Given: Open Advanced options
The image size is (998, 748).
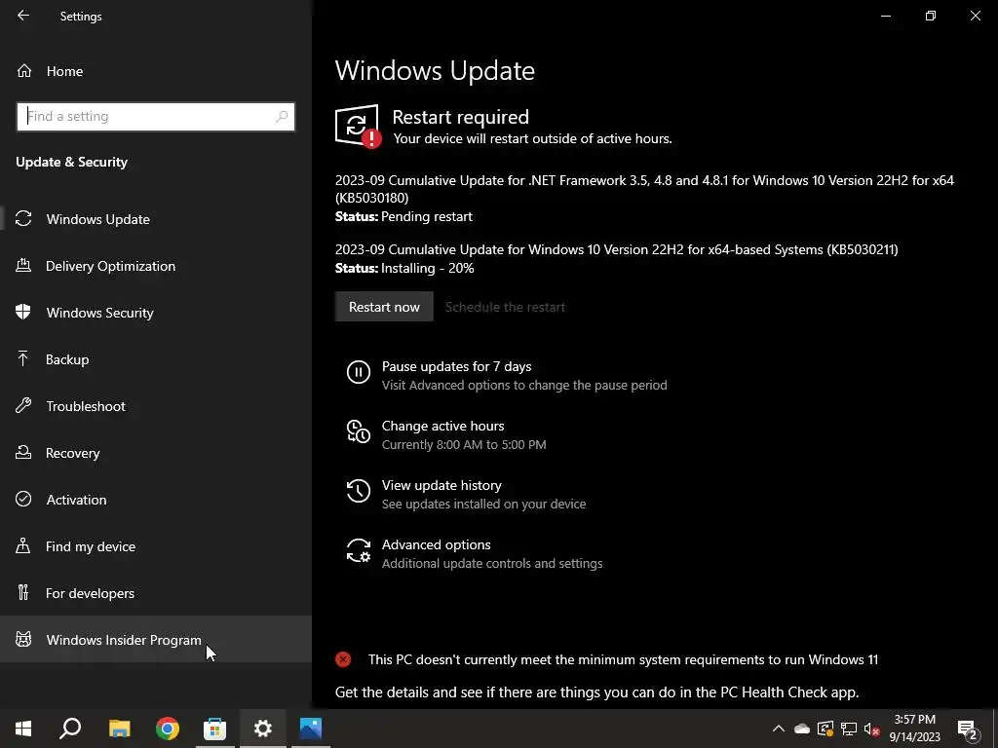Looking at the screenshot, I should [436, 544].
